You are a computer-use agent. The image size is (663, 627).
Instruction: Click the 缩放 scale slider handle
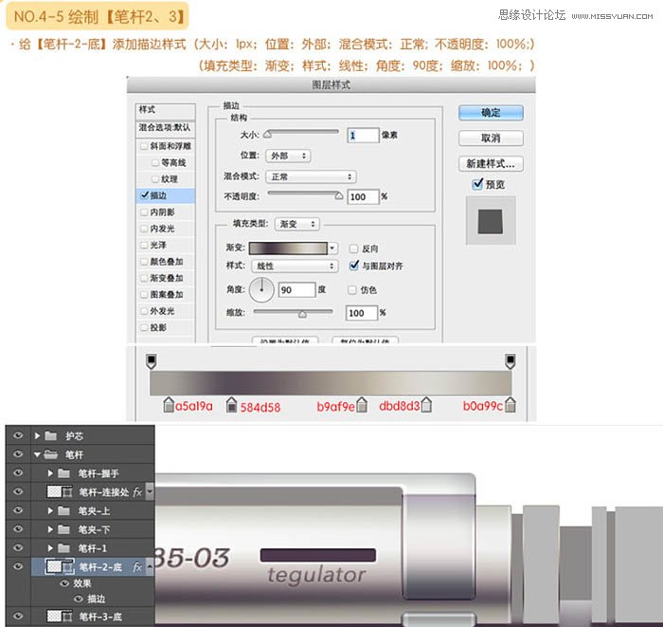coord(302,314)
